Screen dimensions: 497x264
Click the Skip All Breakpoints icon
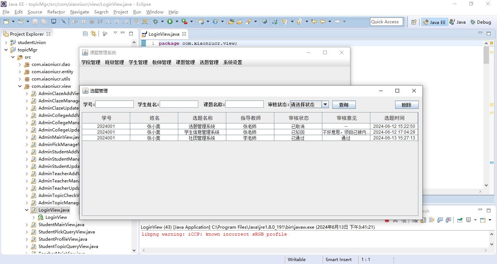tap(64, 22)
